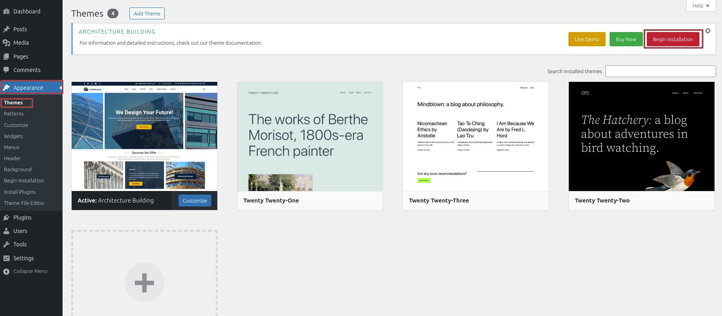Viewport: 722px width, 316px height.
Task: Click the Posts pushpin icon
Action: [x=6, y=29]
